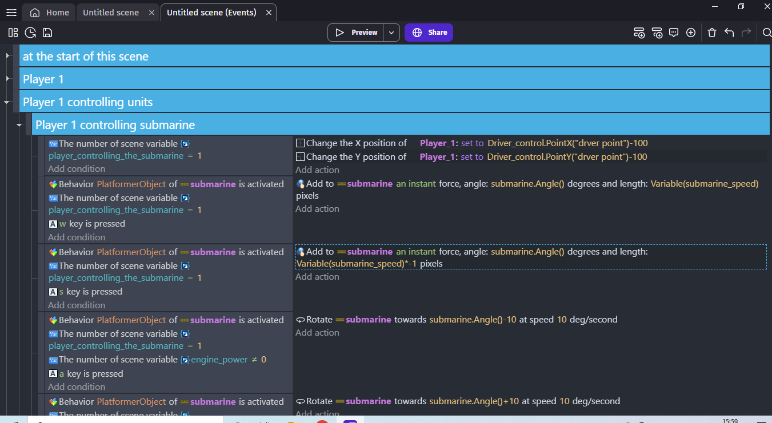Add a new empty event
Image resolution: width=772 pixels, height=423 pixels.
click(x=639, y=33)
